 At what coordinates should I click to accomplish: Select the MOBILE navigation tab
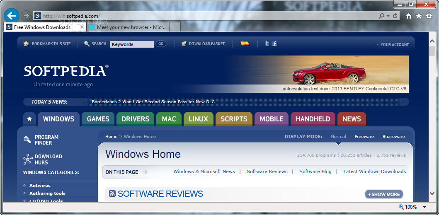coord(271,119)
